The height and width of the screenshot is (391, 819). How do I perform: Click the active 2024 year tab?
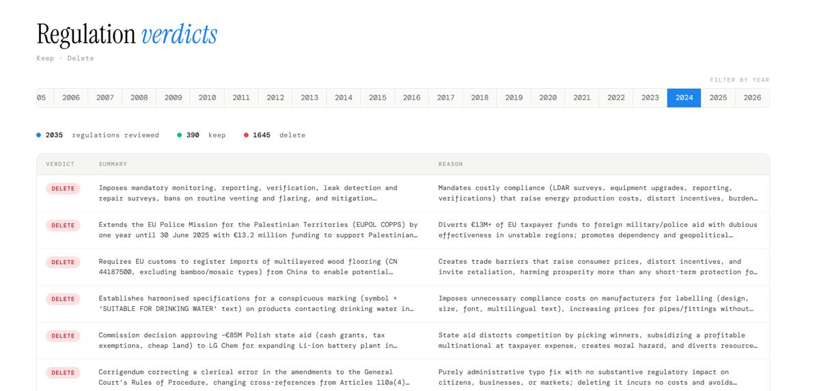pos(684,98)
